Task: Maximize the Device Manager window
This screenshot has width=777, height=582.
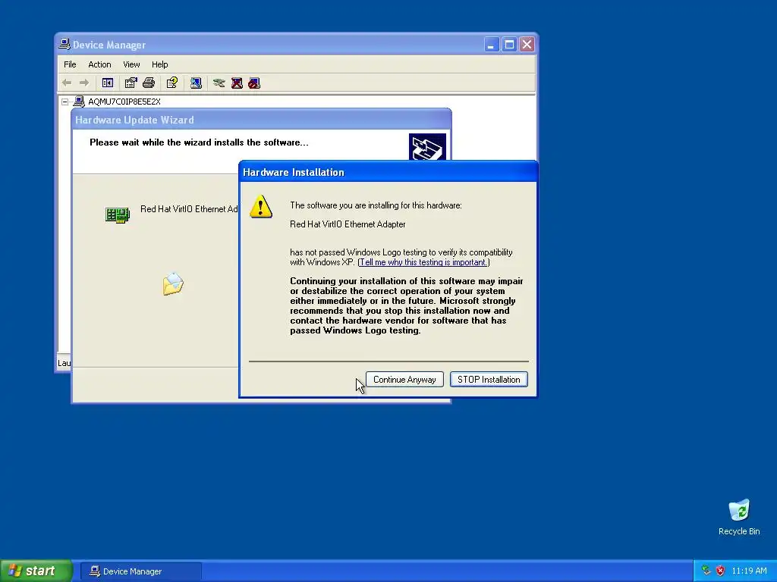Action: [509, 45]
